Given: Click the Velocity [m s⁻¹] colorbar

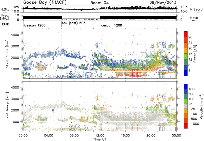Looking at the screenshot, I should click(186, 106).
